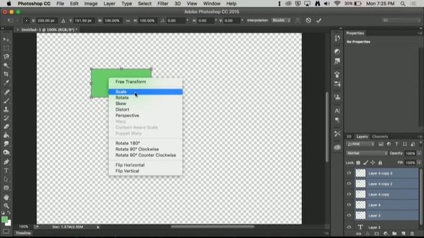The width and height of the screenshot is (424, 238).
Task: Toggle link between width and height
Action: [128, 20]
